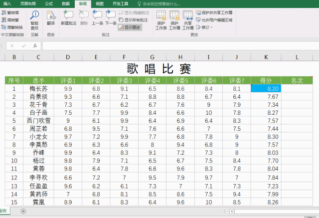The width and height of the screenshot is (319, 218).
Task: Add a new sheet with plus button
Action: pyautogui.click(x=23, y=212)
